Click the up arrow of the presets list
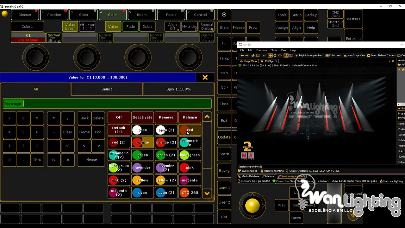The width and height of the screenshot is (405, 228). [207, 117]
